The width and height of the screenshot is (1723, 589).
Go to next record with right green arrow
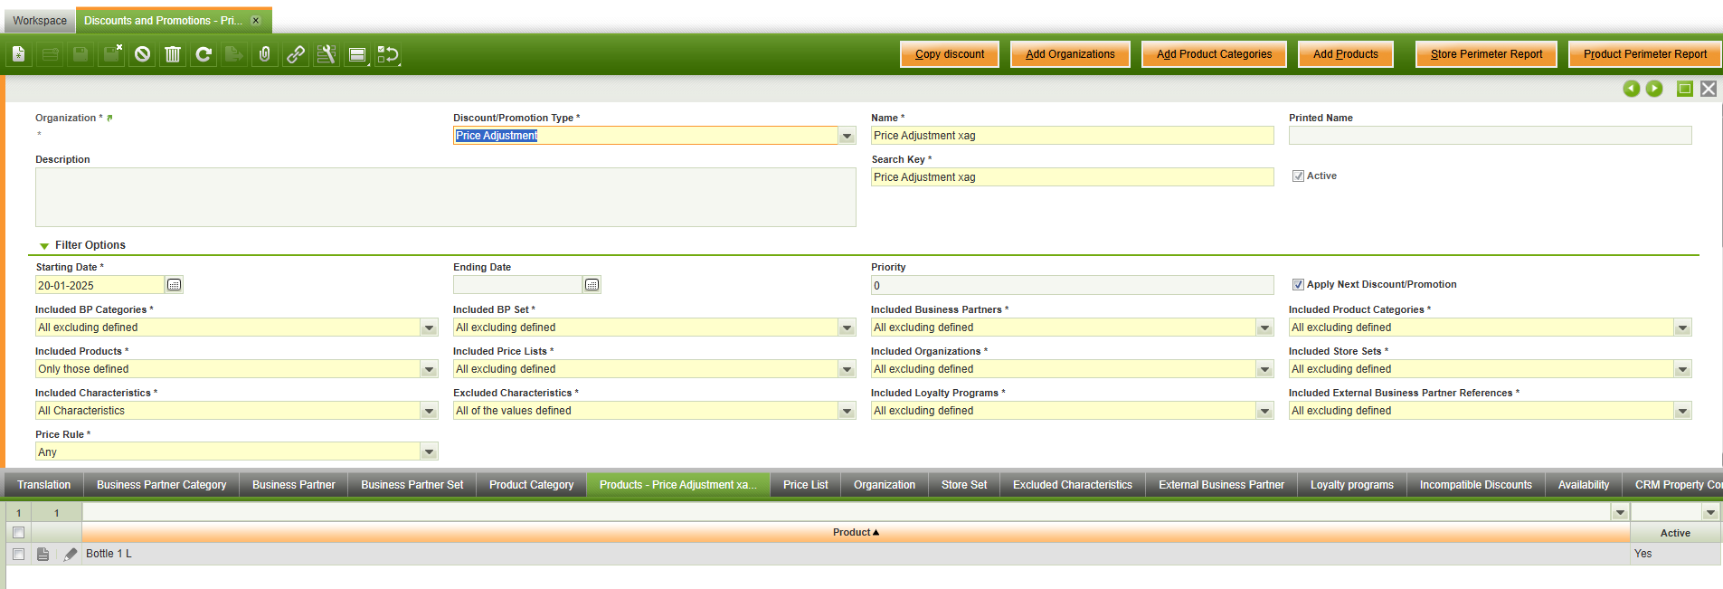coord(1654,89)
